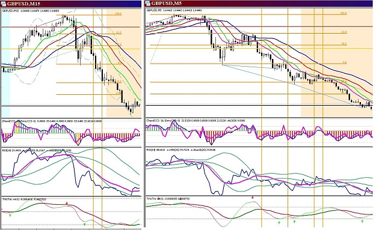
Task: Select the 0.0 Fibonacci level label in M5 chart
Action: 345,62
